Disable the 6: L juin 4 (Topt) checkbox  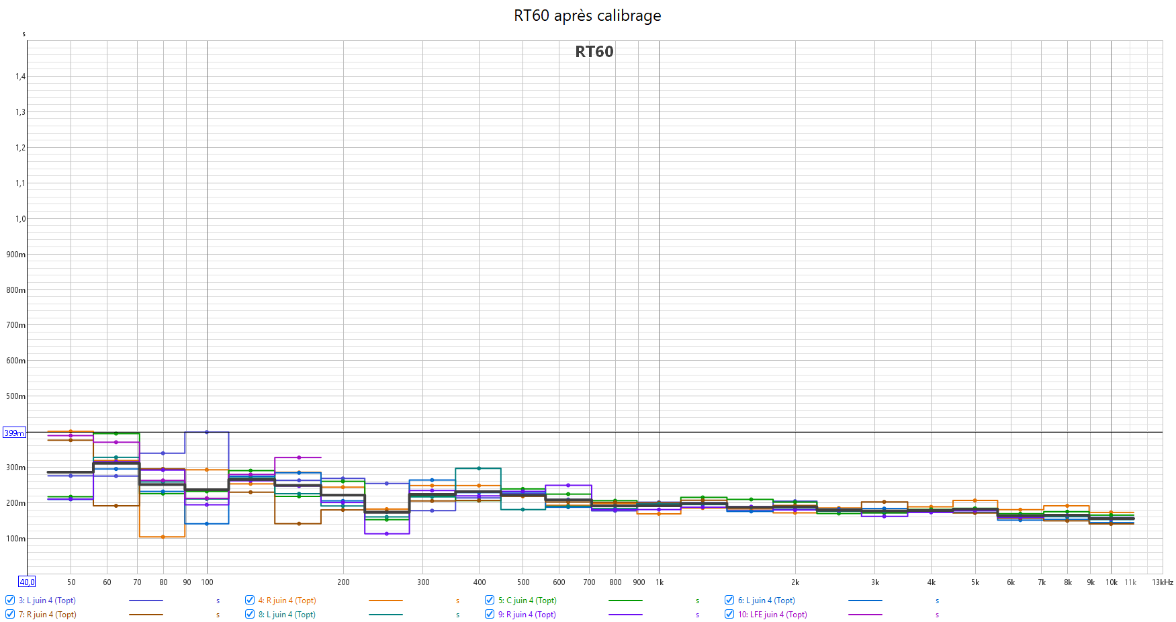729,601
